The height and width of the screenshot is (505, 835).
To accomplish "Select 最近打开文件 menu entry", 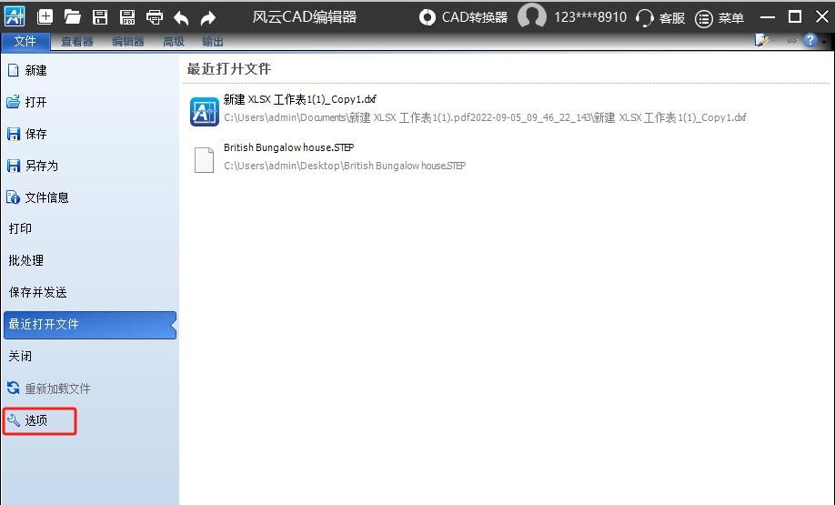I will tap(89, 325).
